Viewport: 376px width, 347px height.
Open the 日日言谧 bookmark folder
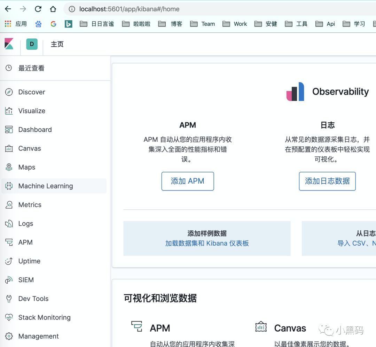coord(97,24)
